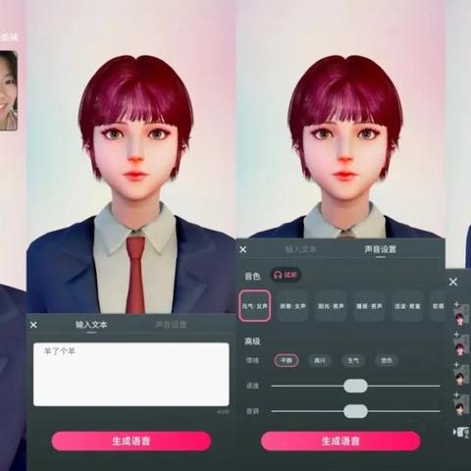This screenshot has height=471, width=471.
Task: Add the second avatar with plus icon
Action: point(456,335)
